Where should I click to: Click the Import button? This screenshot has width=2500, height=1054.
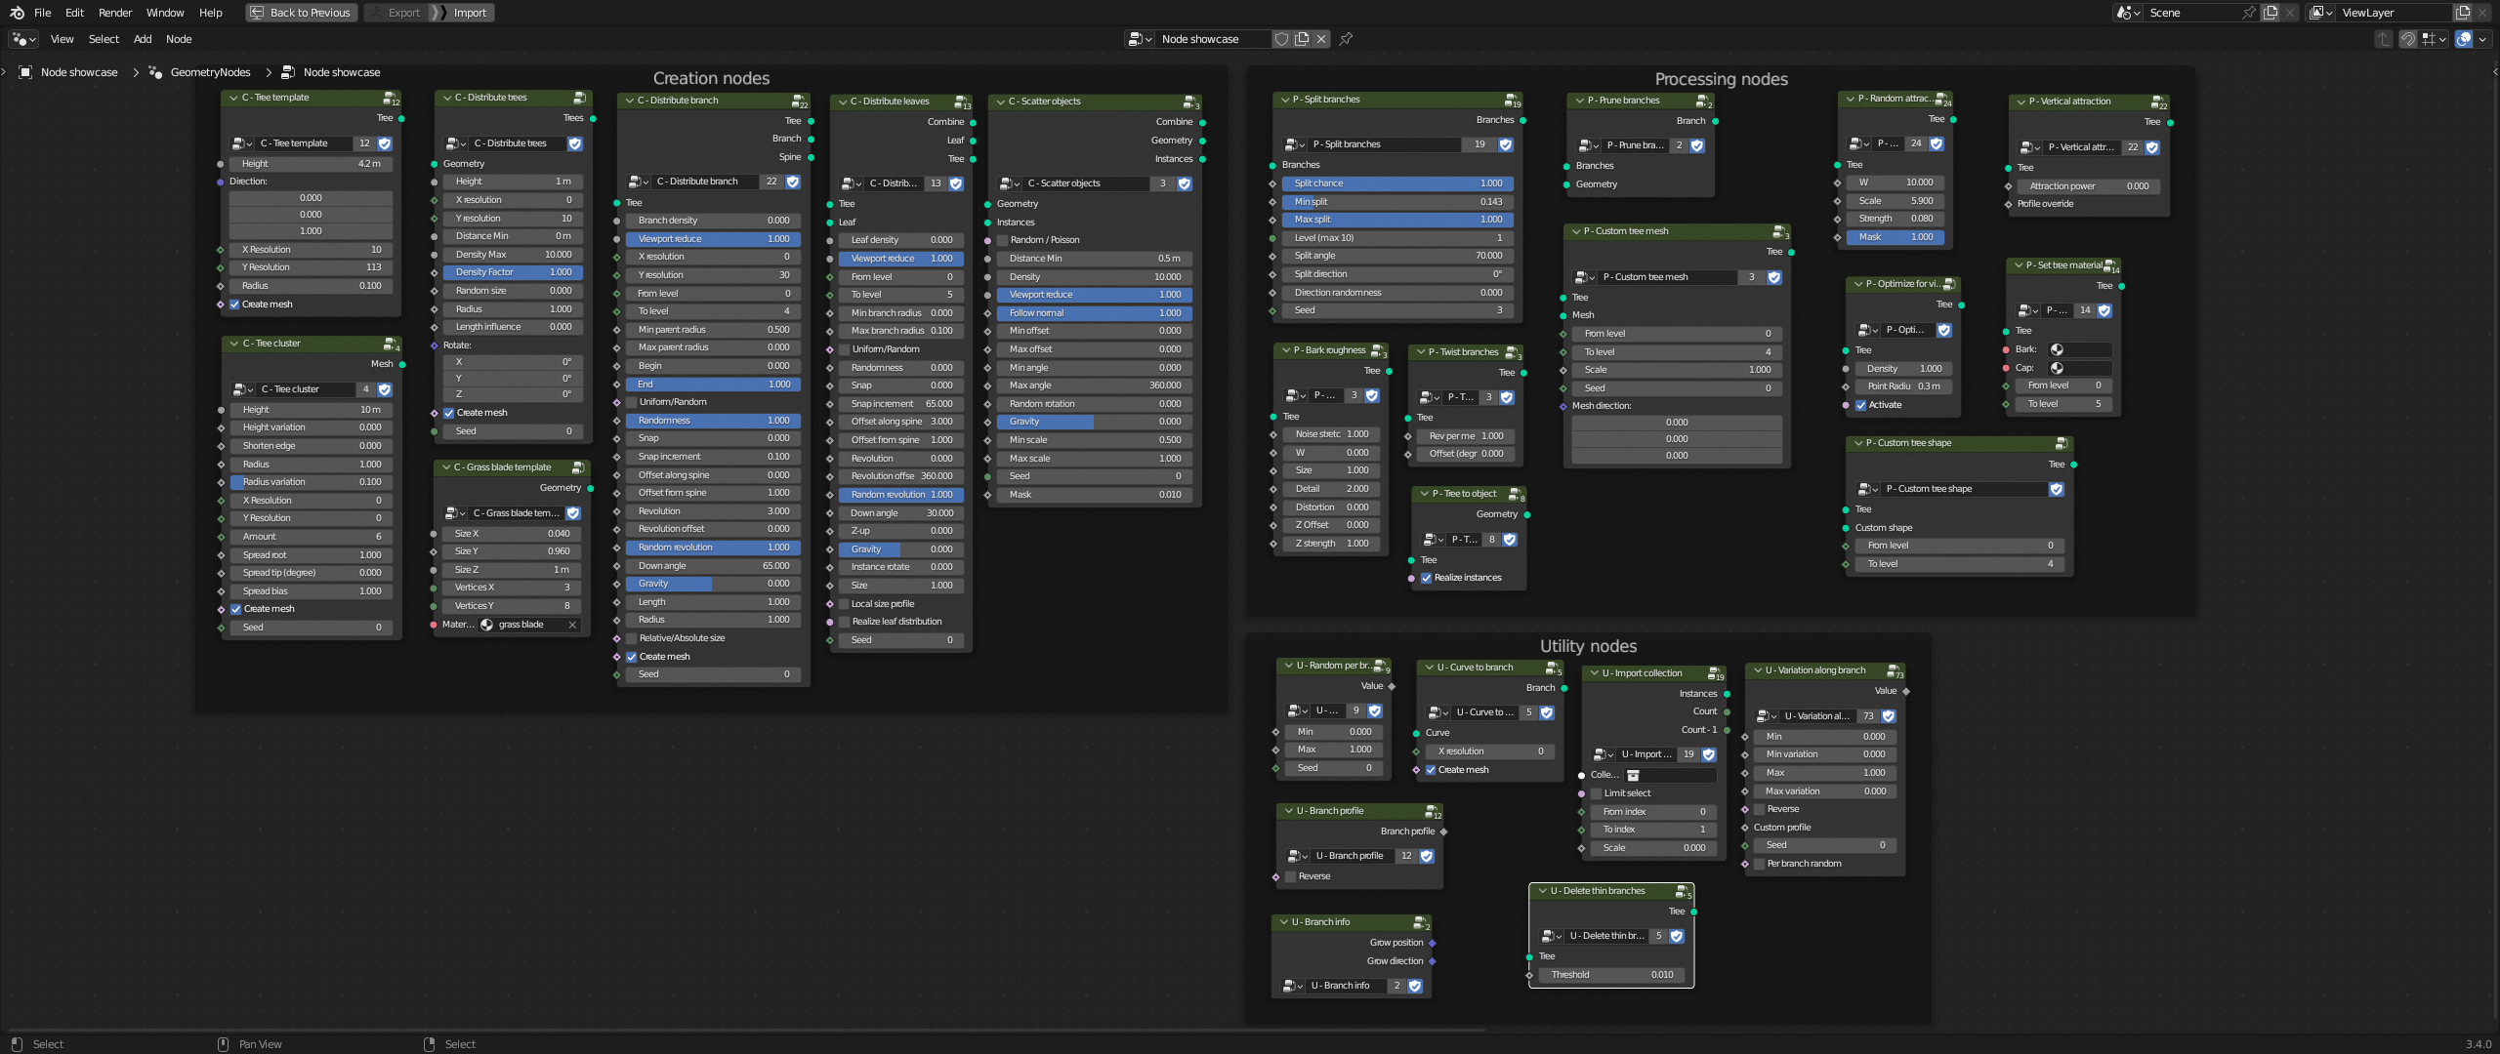pos(469,13)
